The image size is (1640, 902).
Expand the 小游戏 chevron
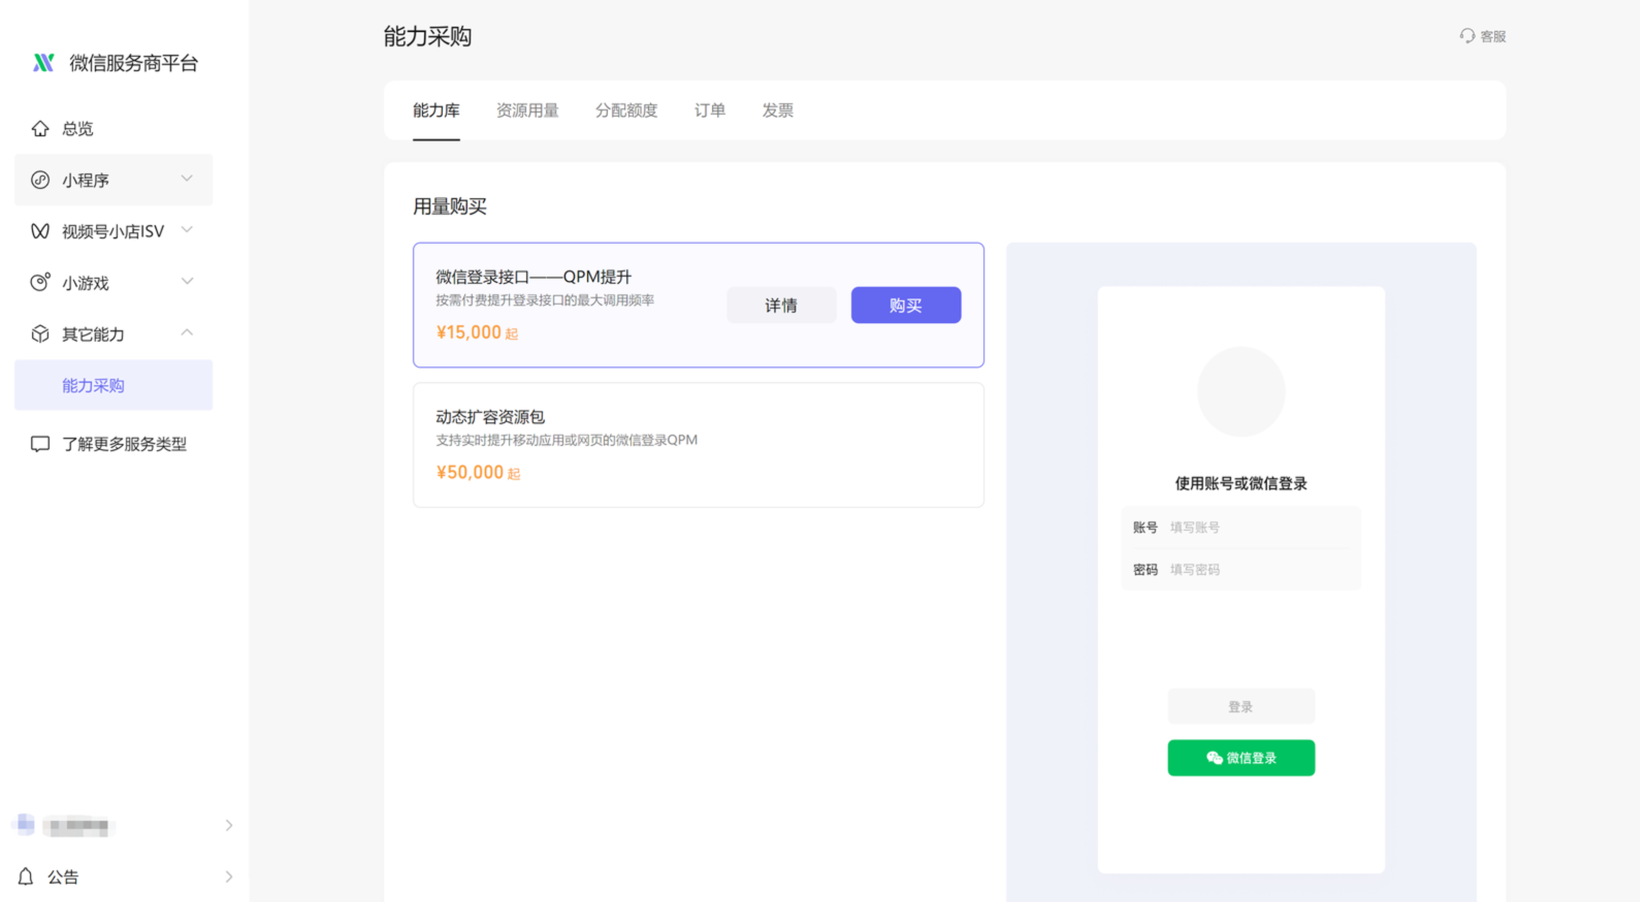(x=186, y=281)
